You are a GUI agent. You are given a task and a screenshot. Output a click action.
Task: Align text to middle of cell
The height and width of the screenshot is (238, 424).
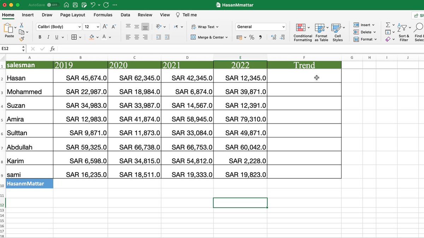(136, 26)
